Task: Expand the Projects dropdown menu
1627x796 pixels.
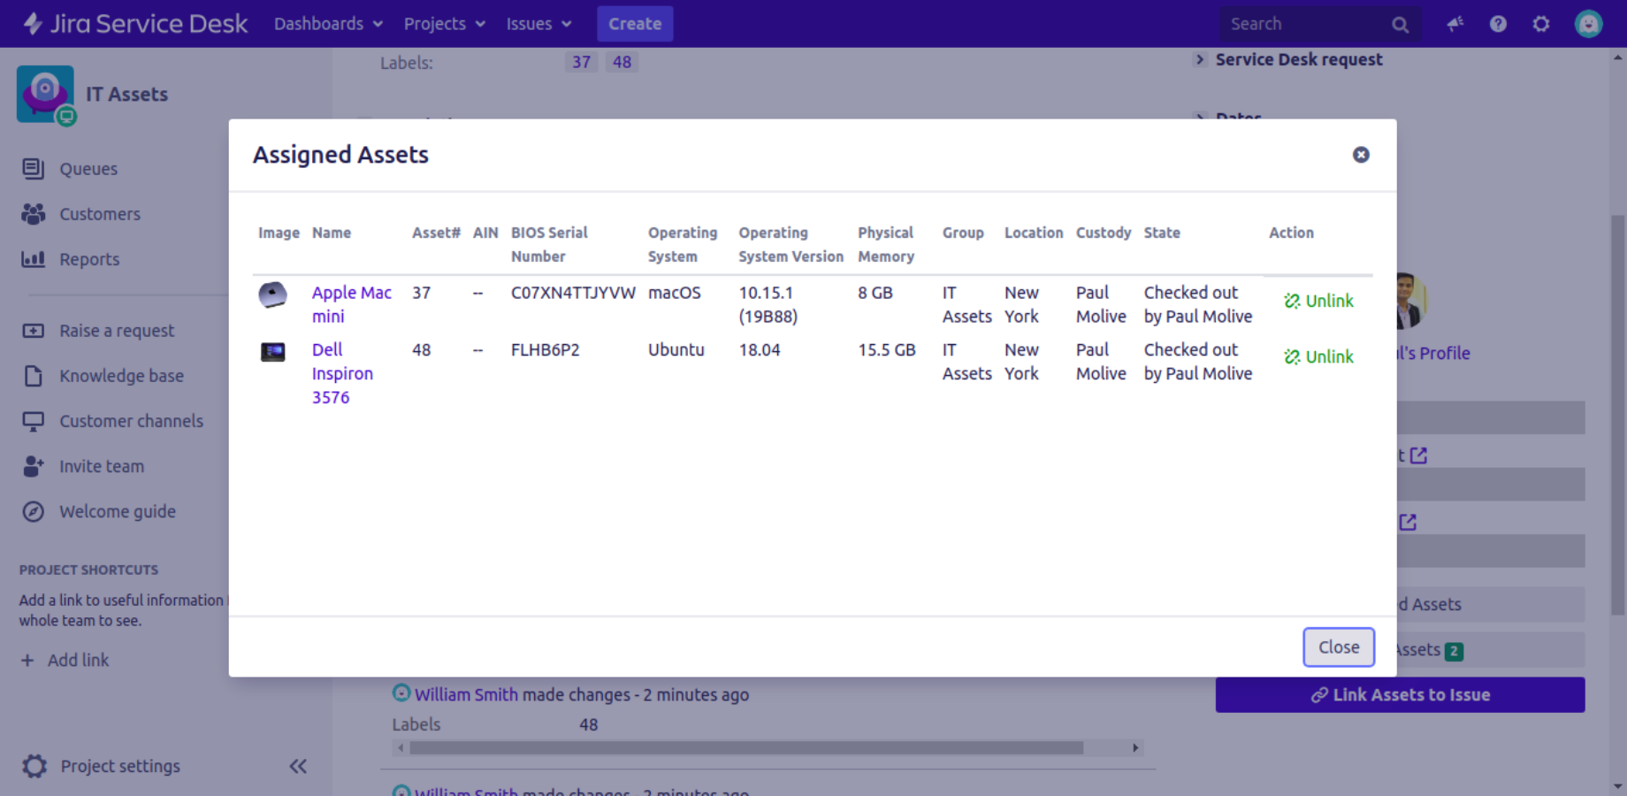Action: 444,24
